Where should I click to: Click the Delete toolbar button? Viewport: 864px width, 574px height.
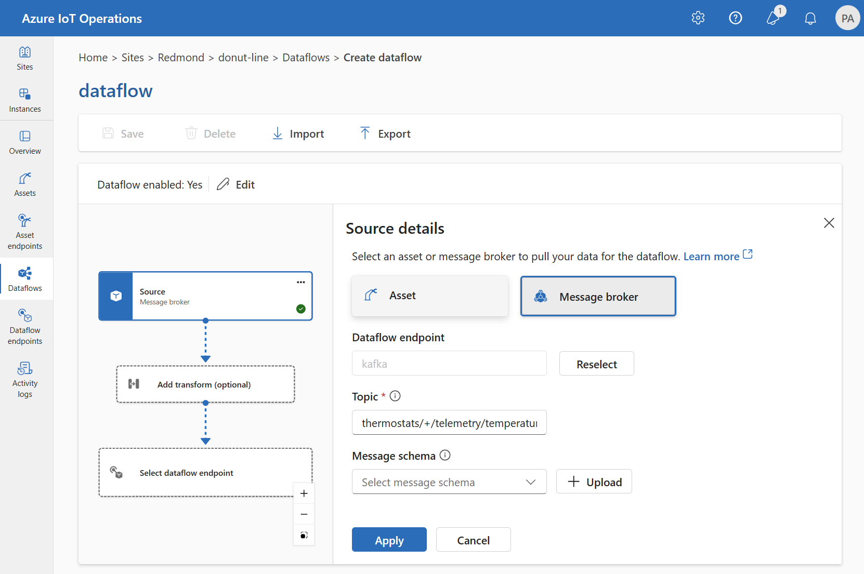[x=211, y=134]
